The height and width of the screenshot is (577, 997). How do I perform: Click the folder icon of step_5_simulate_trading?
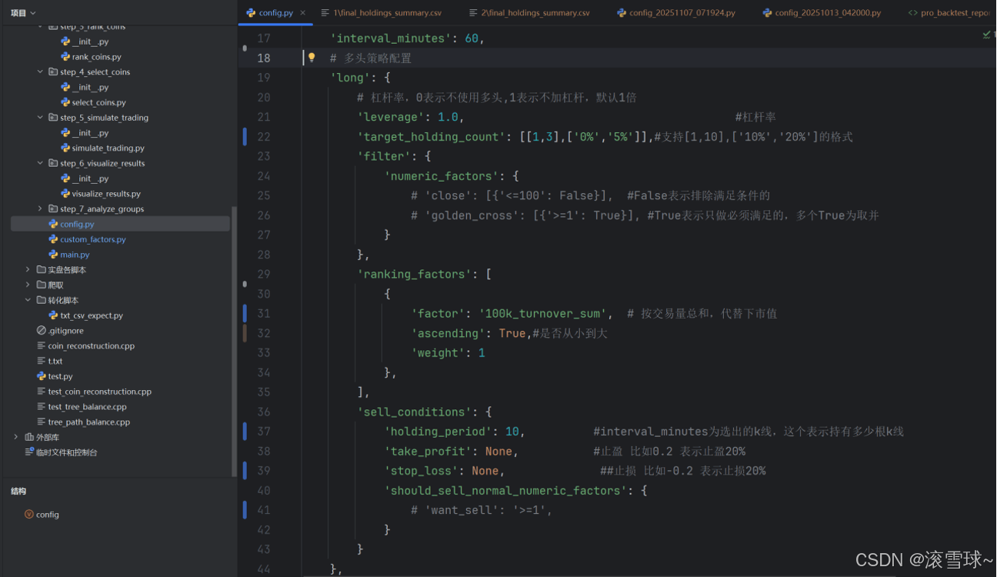pyautogui.click(x=53, y=118)
